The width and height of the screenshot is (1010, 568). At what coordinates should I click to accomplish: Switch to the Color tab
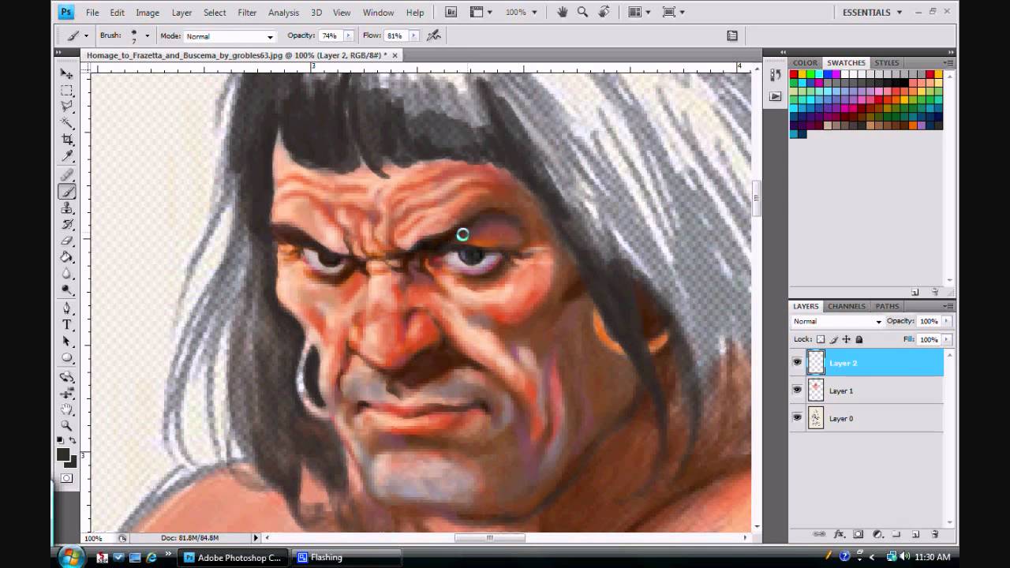[805, 62]
